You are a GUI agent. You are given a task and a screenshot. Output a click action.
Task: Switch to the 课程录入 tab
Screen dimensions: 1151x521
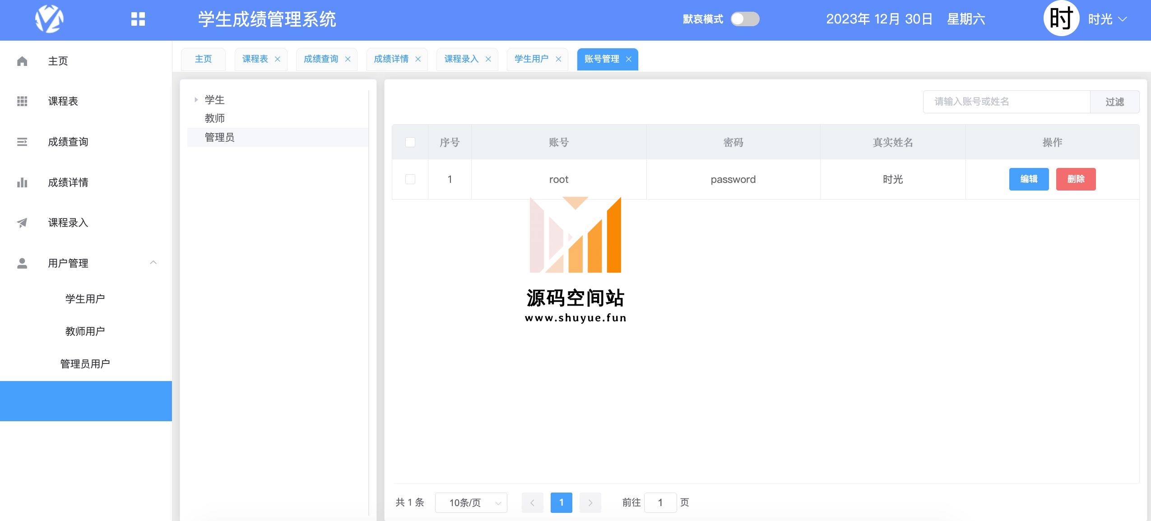461,59
